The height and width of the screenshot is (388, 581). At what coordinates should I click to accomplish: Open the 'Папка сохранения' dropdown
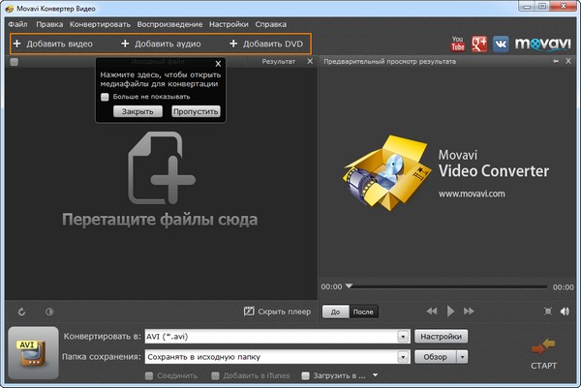point(401,356)
